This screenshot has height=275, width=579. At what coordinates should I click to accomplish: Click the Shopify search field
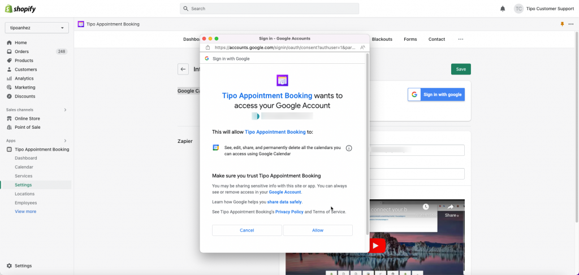click(x=269, y=8)
